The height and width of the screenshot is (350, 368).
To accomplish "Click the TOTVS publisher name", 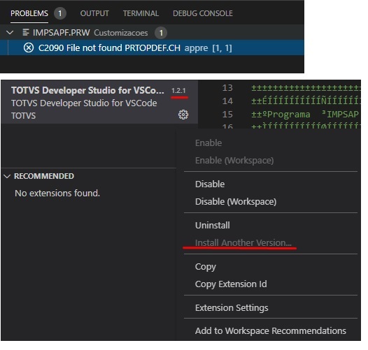I will (x=24, y=115).
